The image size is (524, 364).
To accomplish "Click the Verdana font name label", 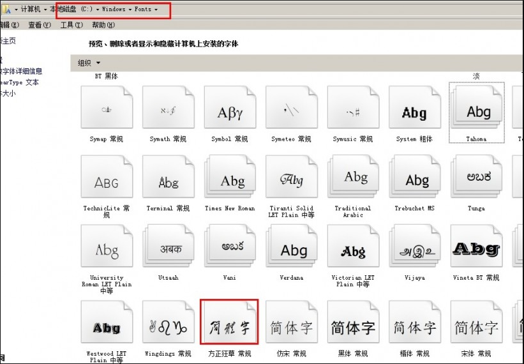I will (292, 277).
